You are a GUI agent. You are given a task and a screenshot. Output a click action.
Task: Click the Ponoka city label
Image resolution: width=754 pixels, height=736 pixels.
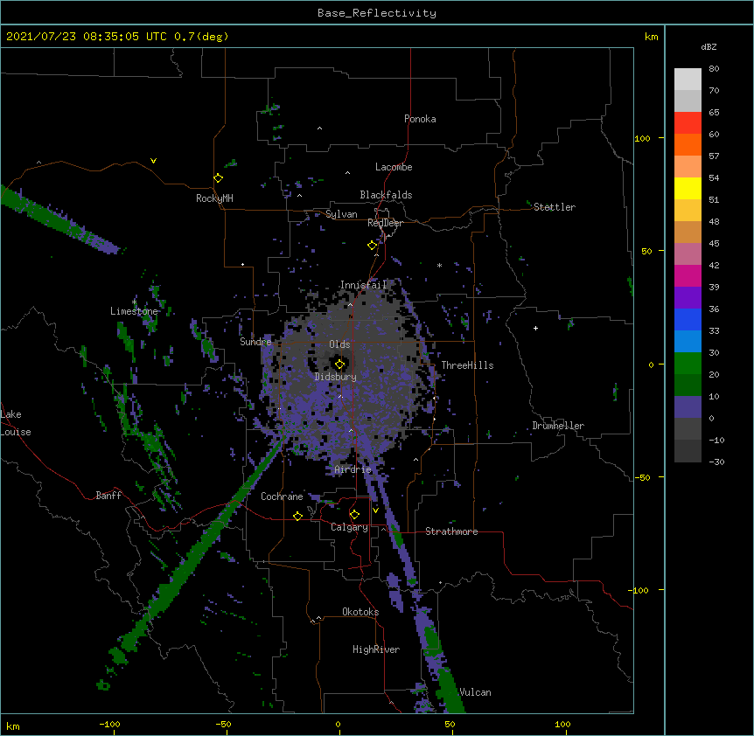coord(420,119)
